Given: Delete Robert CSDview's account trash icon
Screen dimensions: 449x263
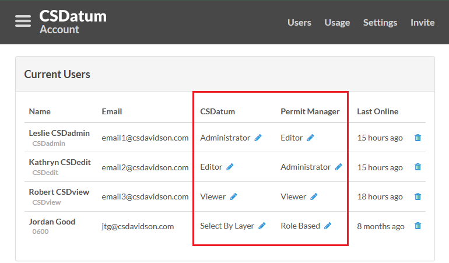Looking at the screenshot, I should (x=418, y=197).
